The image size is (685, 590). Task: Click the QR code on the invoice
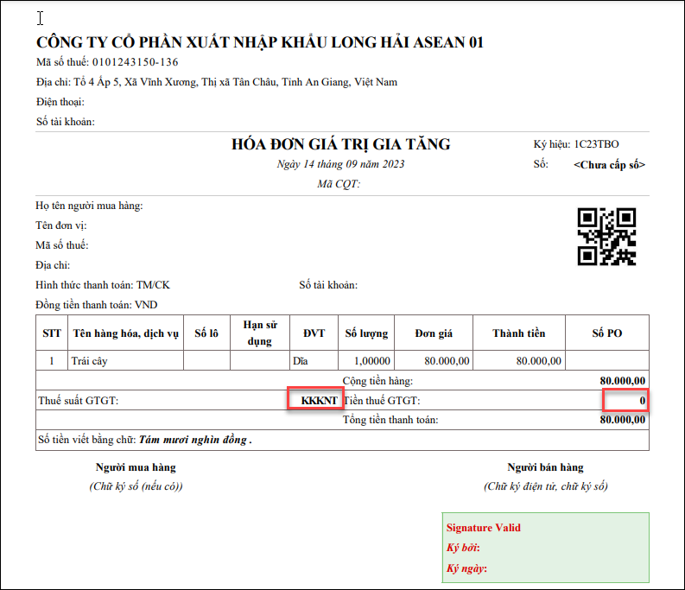click(x=606, y=236)
